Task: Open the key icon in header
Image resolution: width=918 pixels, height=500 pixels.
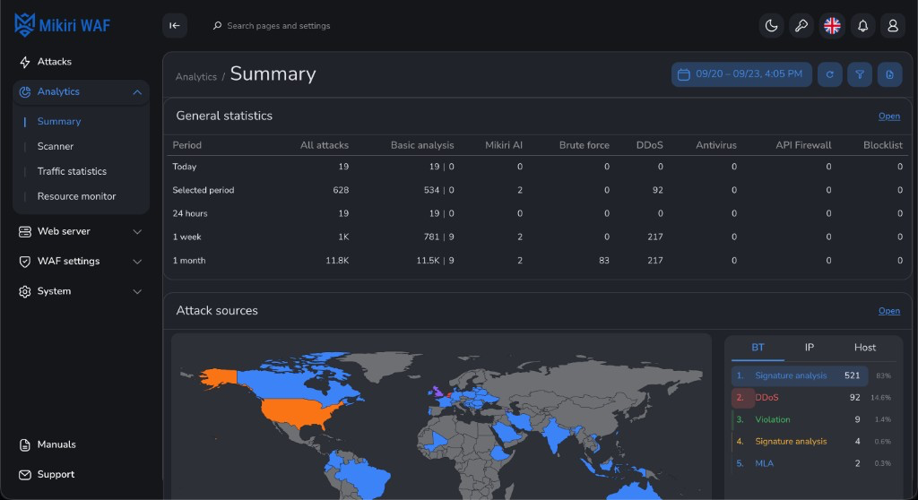Action: coord(801,26)
